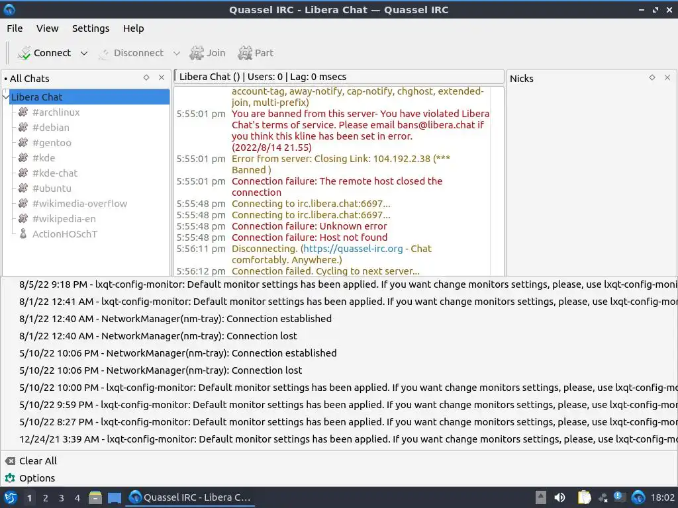Switch to desktop 3

click(x=62, y=498)
